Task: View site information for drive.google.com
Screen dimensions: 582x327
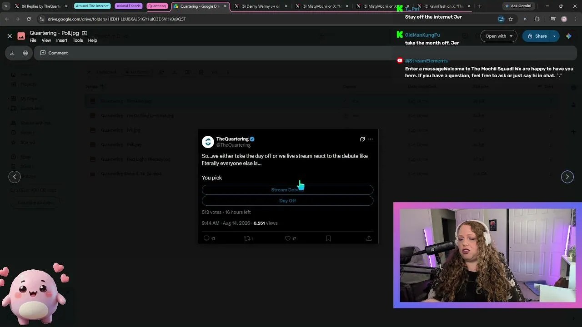Action: 42,19
